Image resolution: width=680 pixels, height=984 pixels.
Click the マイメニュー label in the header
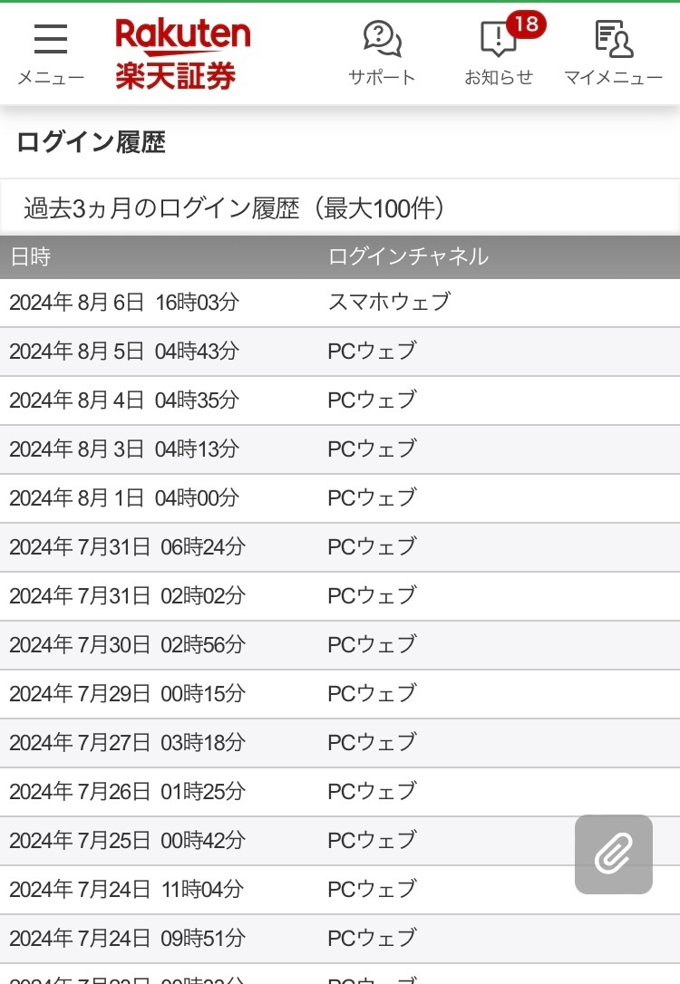pos(613,78)
